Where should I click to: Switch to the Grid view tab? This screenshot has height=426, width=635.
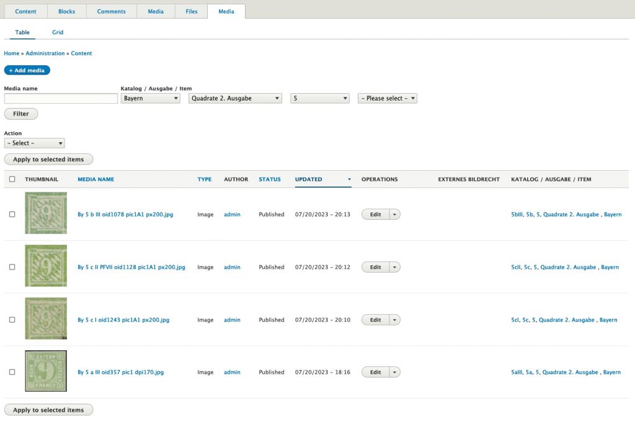click(x=58, y=32)
